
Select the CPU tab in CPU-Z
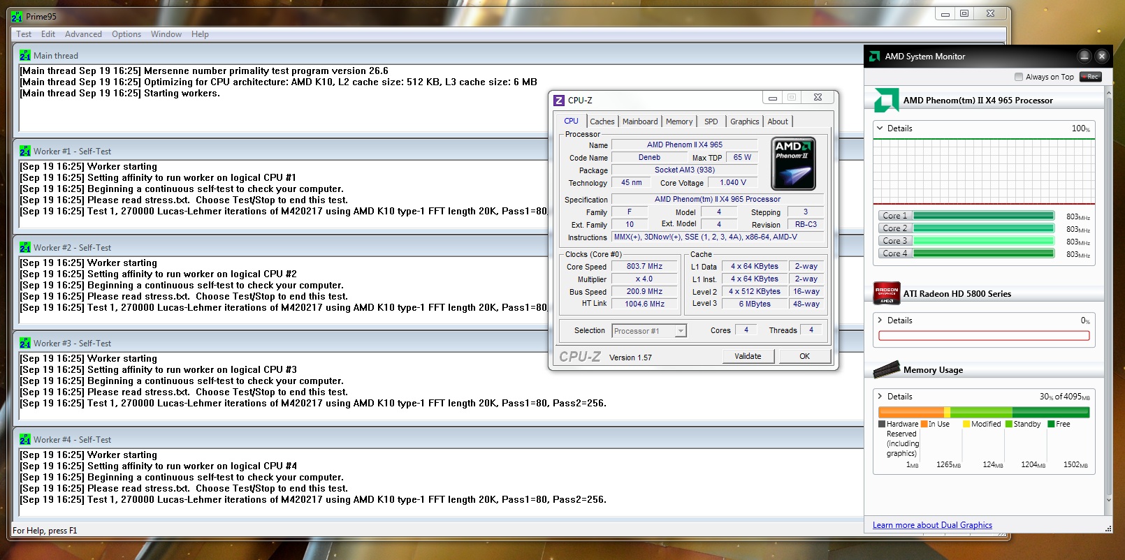tap(572, 121)
